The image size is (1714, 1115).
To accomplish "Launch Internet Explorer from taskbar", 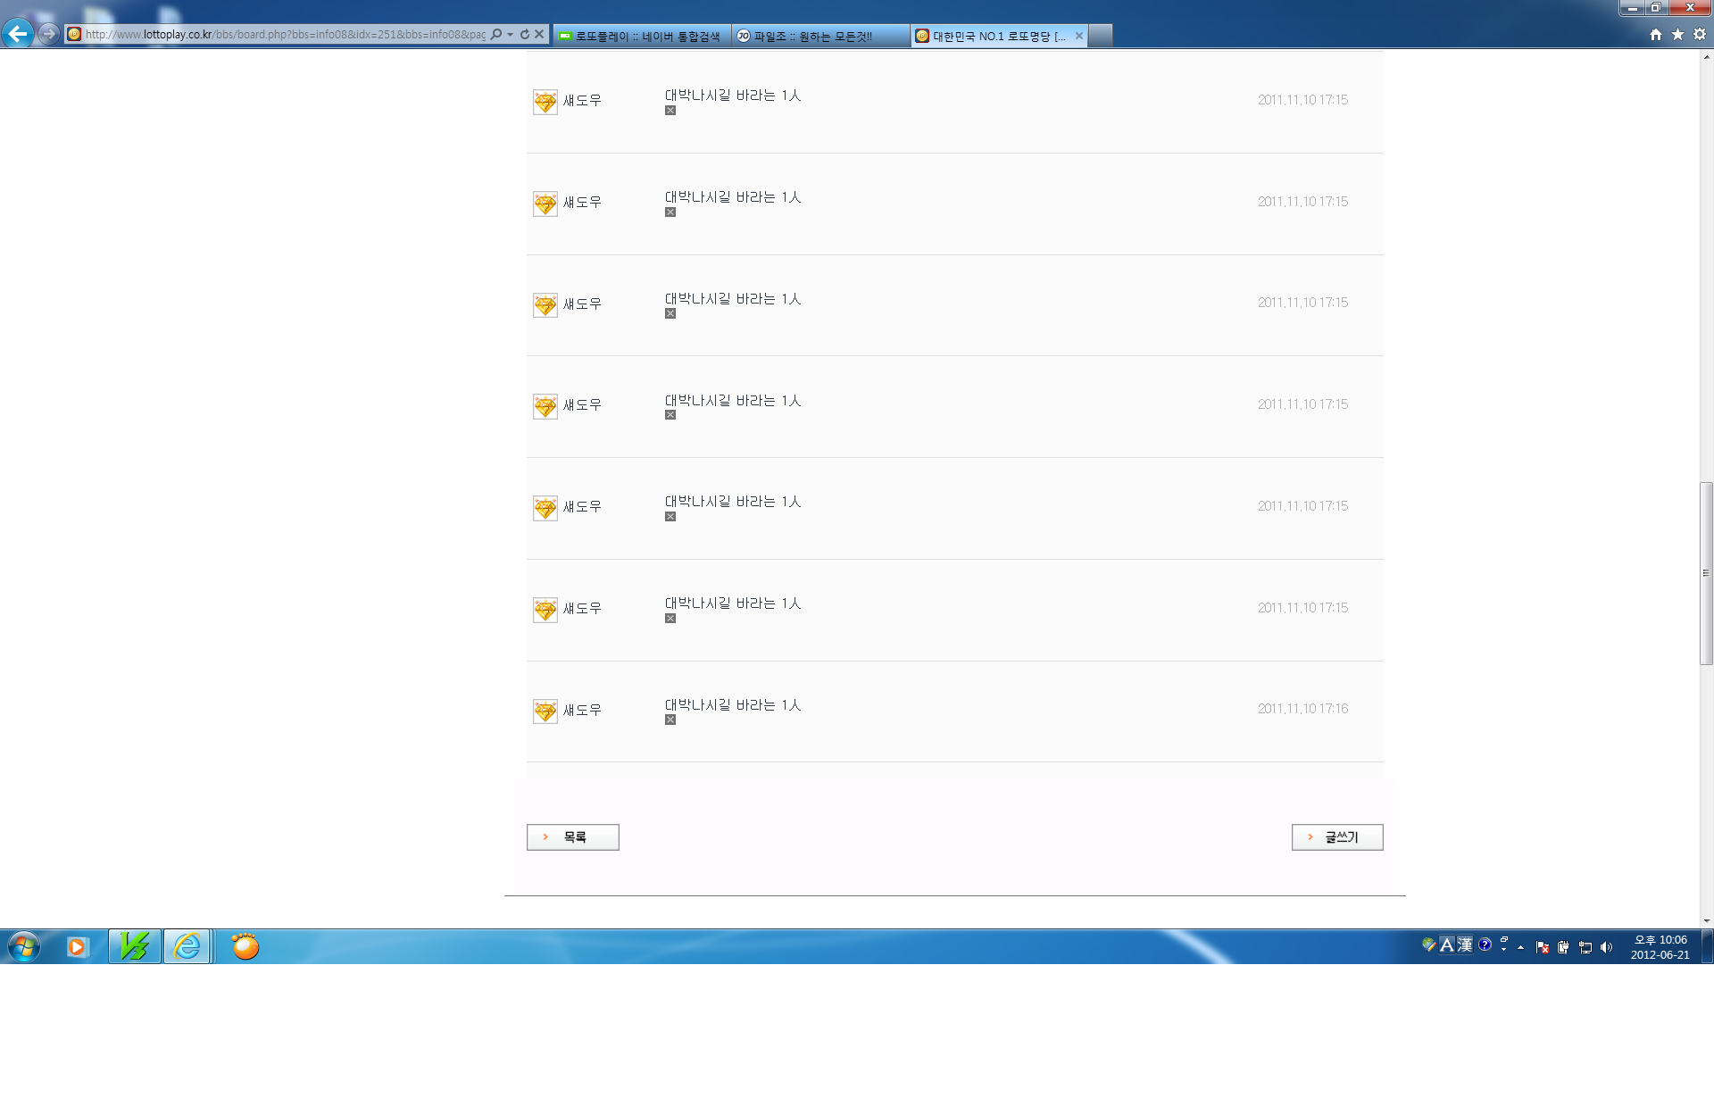I will [x=187, y=946].
